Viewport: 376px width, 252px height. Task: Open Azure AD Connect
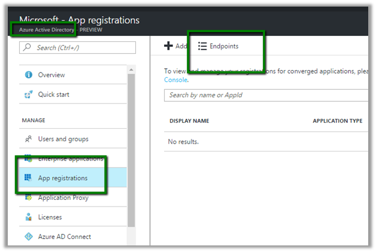[x=64, y=236]
